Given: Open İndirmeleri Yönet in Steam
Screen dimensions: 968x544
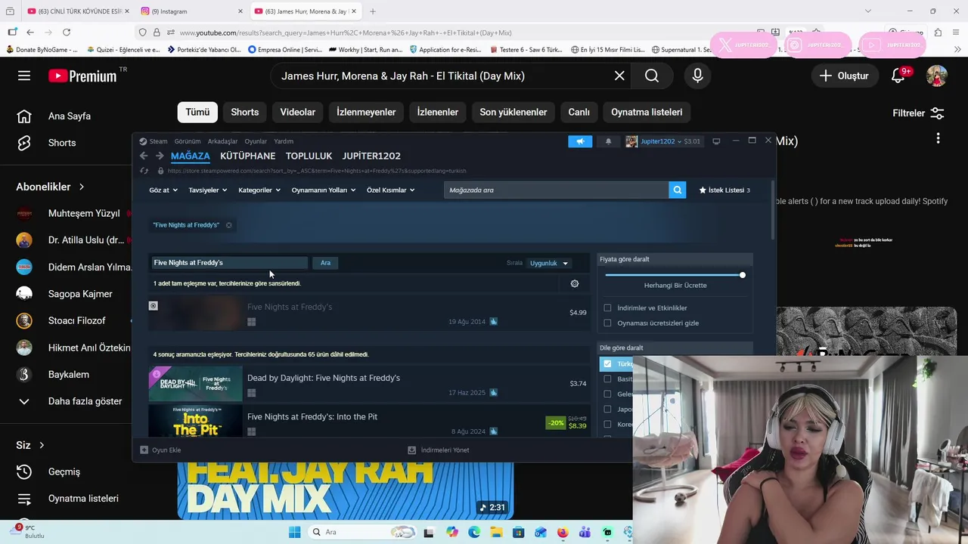Looking at the screenshot, I should click(x=439, y=450).
